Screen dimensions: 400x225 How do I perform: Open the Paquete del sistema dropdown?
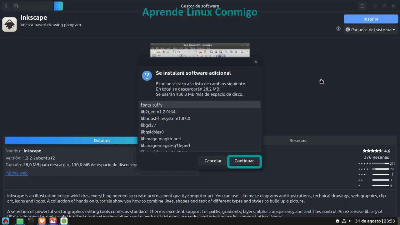(x=371, y=30)
